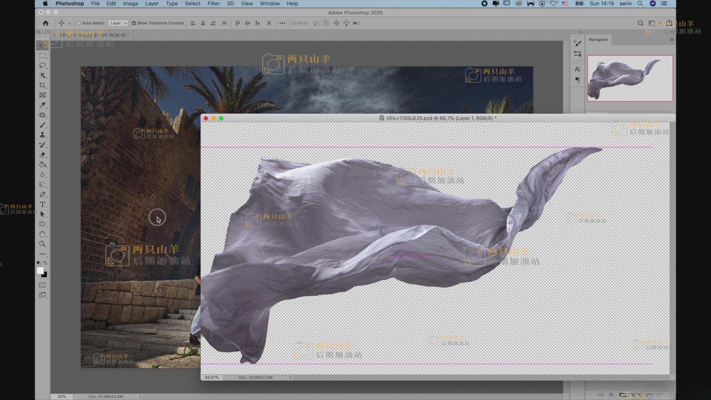Viewport: 711px width, 400px height.
Task: Select the Lasso tool
Action: [x=43, y=66]
